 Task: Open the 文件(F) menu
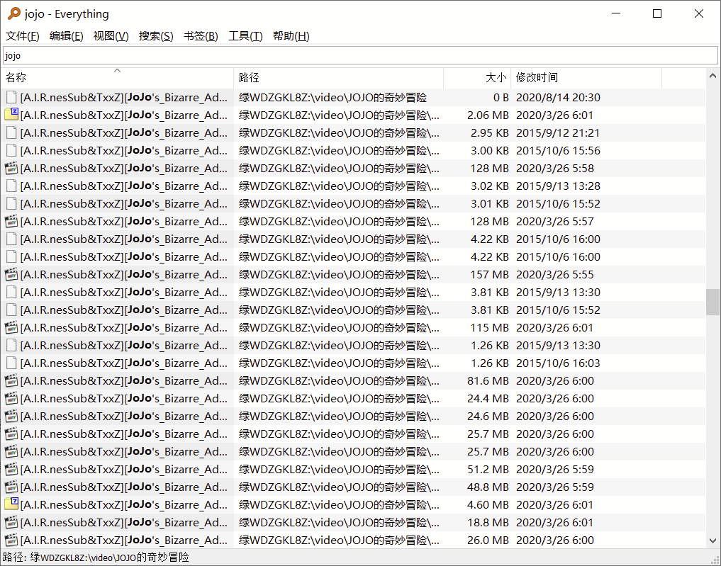22,36
